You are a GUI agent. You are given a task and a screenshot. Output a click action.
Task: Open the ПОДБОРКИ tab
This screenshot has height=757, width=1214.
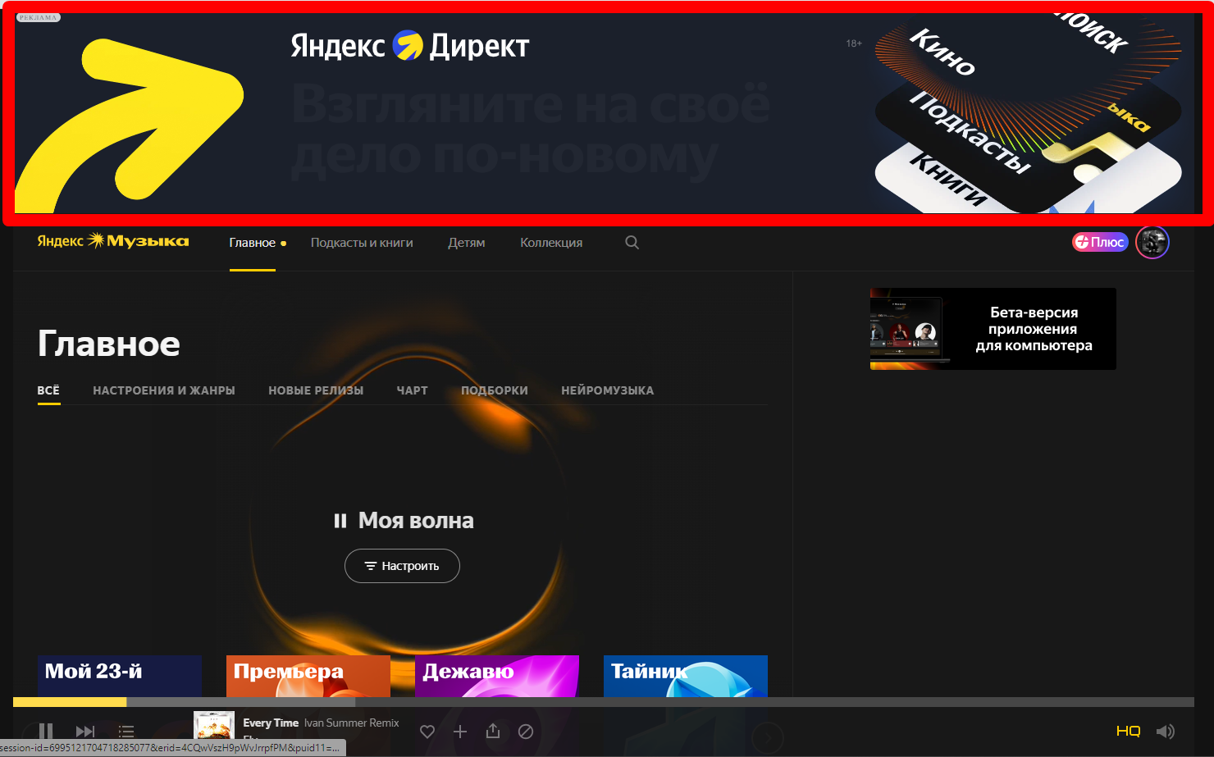pos(495,390)
